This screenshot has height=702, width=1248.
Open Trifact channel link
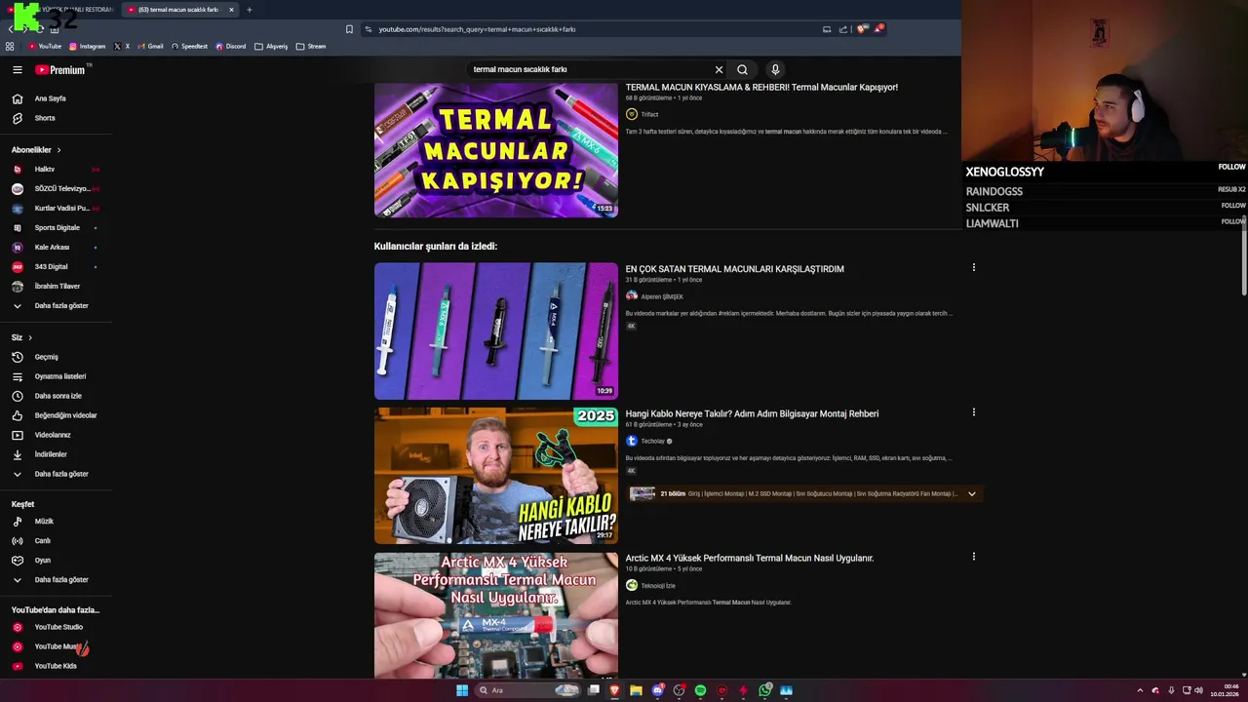pyautogui.click(x=649, y=114)
